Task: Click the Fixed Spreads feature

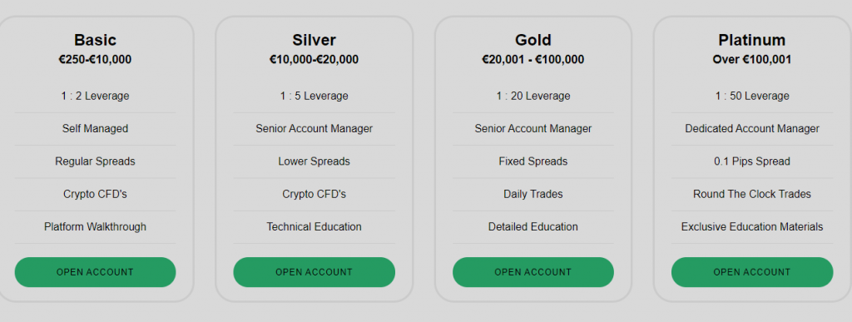Action: pyautogui.click(x=533, y=161)
